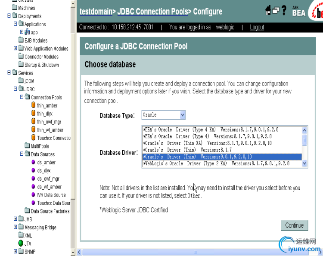The image size is (323, 256).
Task: Click driver list scroll up arrow
Action: tap(304, 130)
